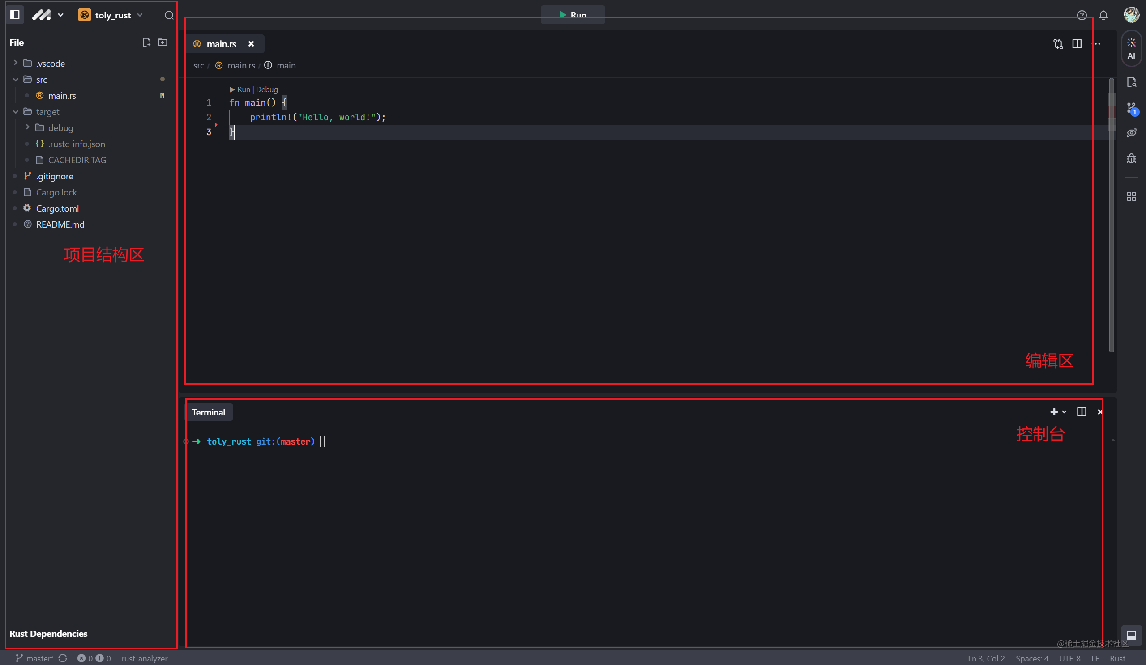
Task: Create a new file in explorer
Action: (146, 42)
